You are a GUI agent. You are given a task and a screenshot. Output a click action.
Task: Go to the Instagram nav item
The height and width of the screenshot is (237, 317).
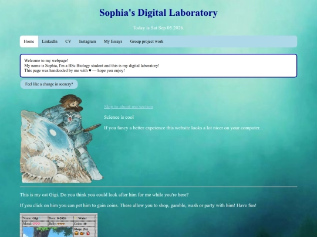point(87,42)
